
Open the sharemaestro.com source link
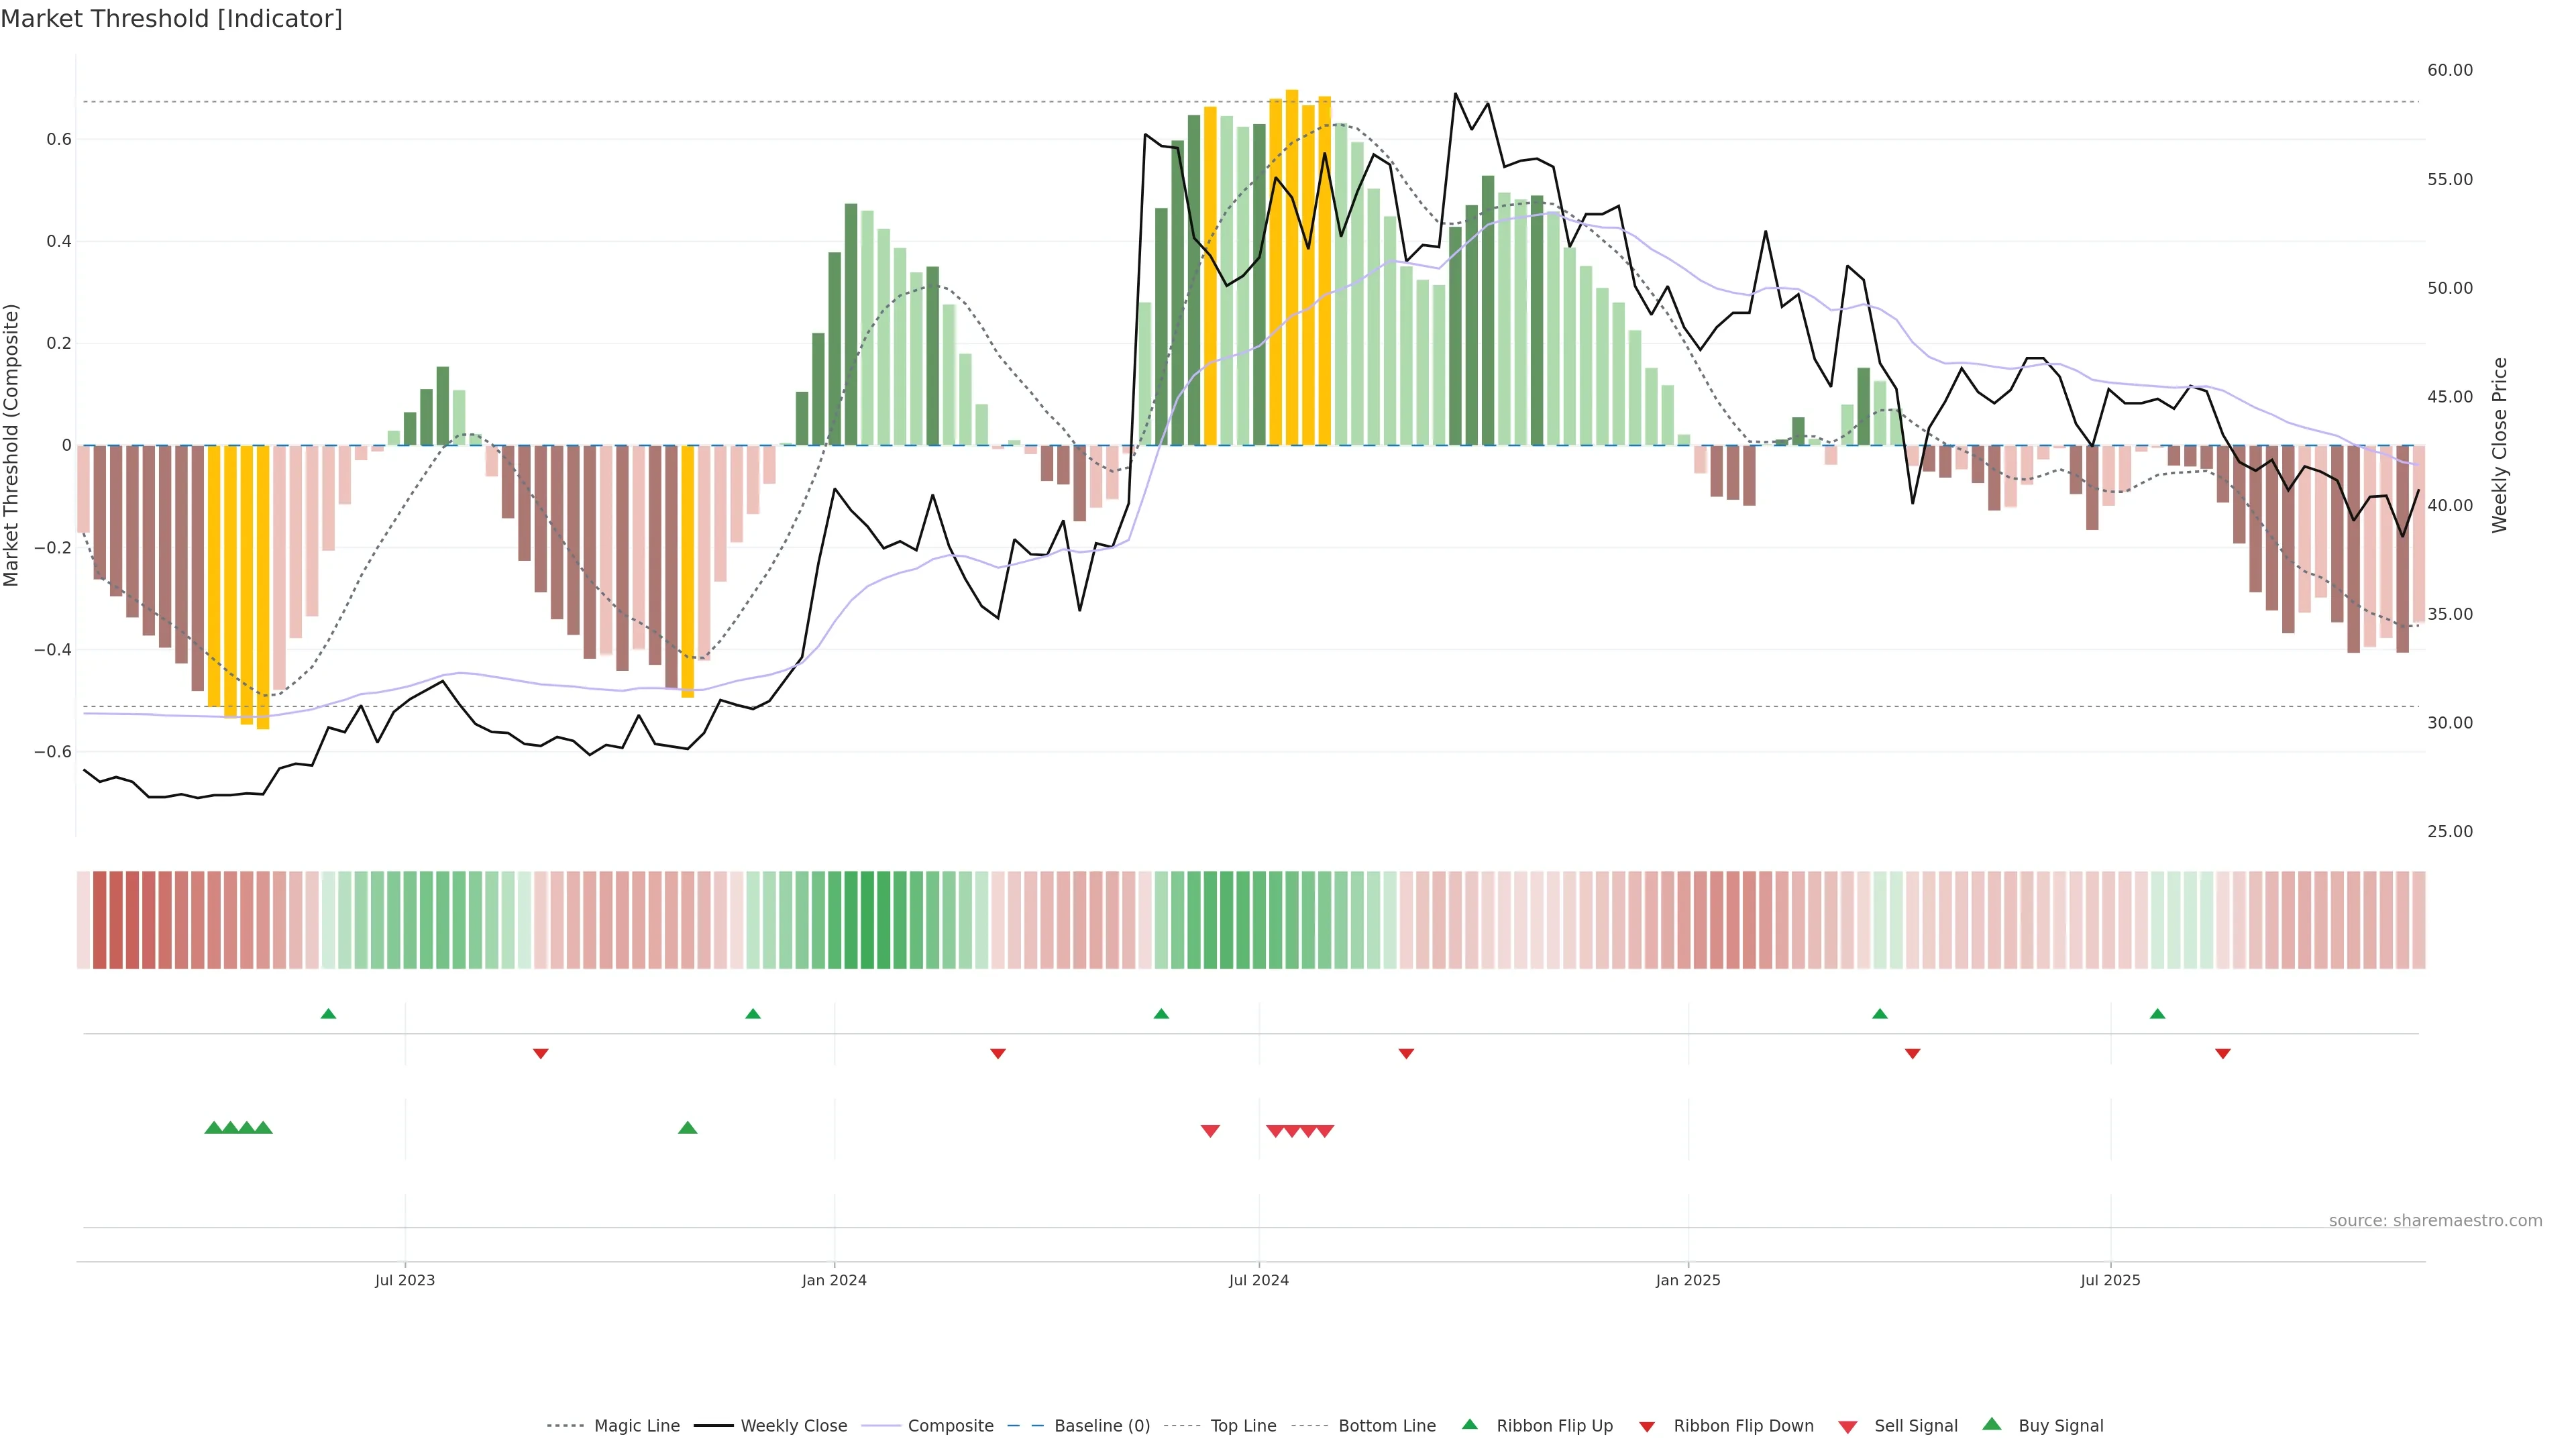[x=2435, y=1221]
